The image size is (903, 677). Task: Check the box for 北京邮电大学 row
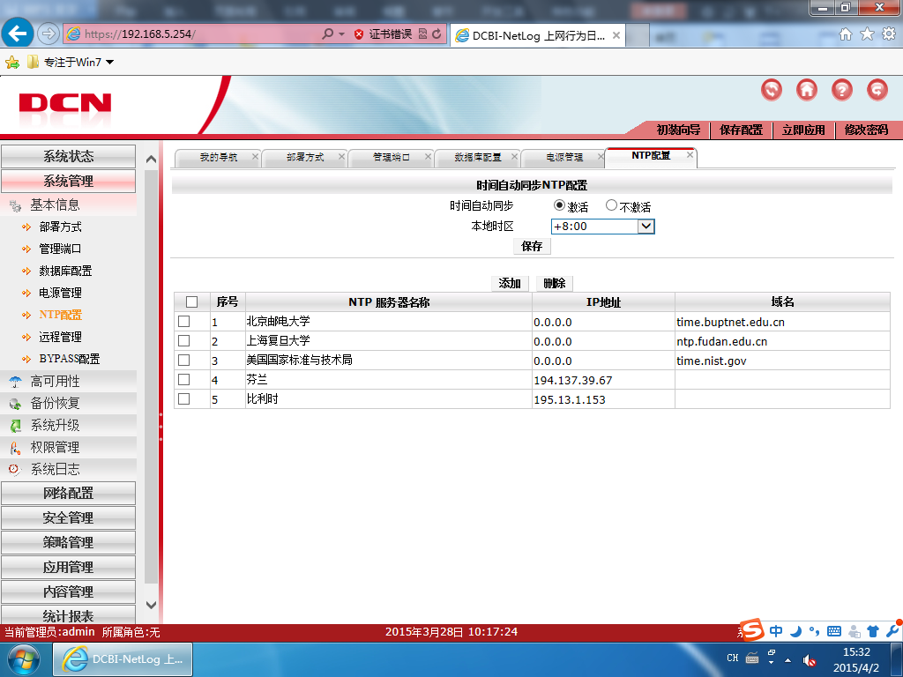183,321
